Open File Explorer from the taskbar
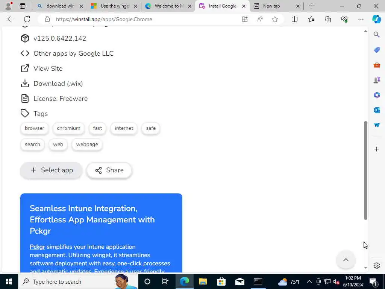Image resolution: width=385 pixels, height=289 pixels. pyautogui.click(x=203, y=281)
